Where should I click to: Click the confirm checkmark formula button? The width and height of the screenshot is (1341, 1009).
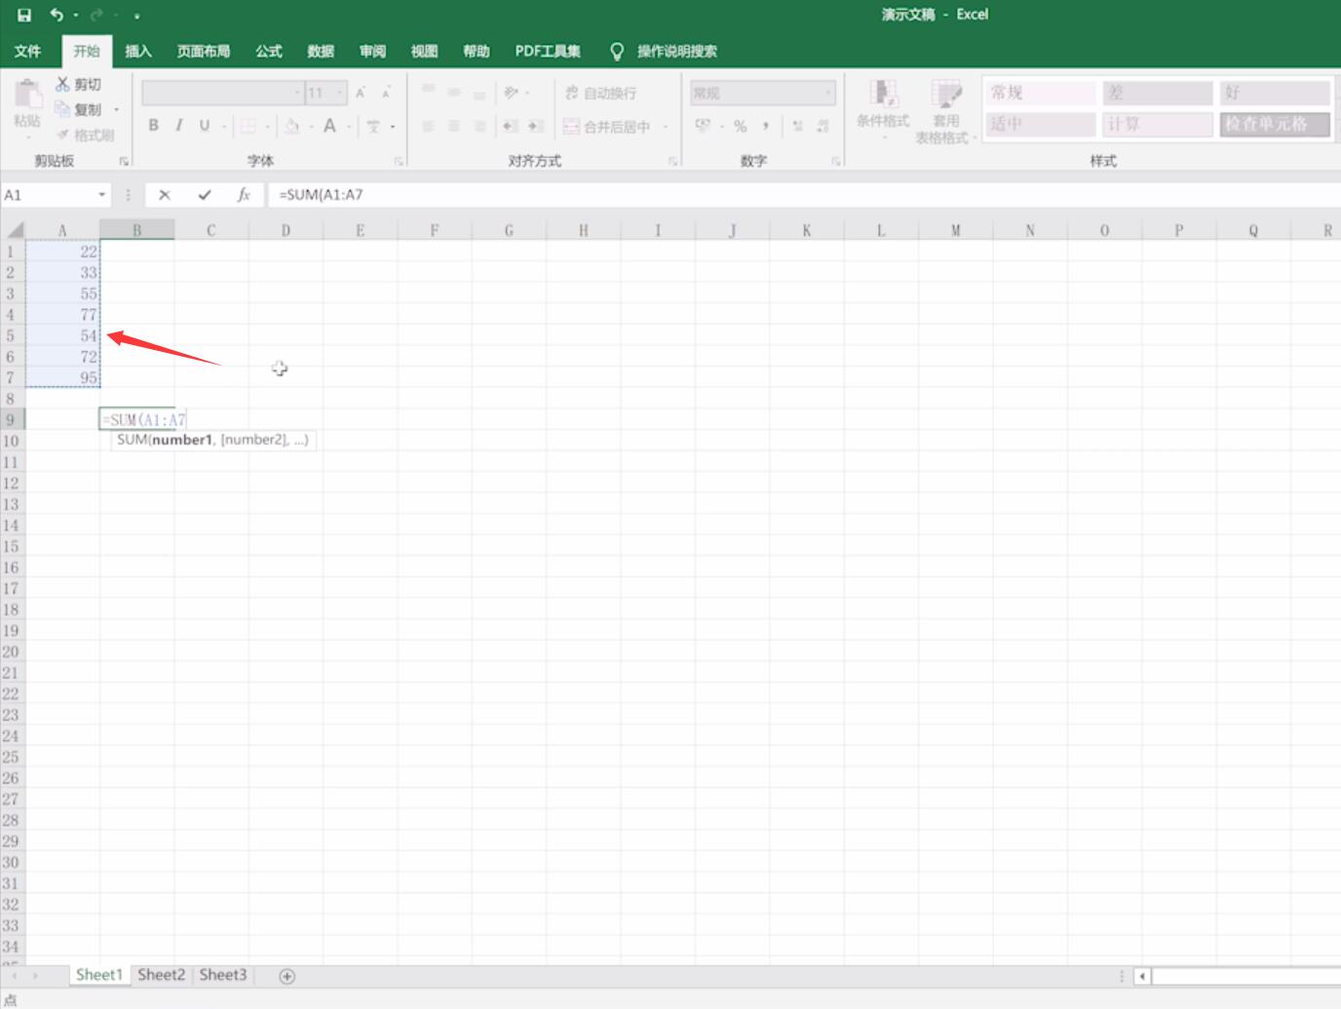point(205,195)
